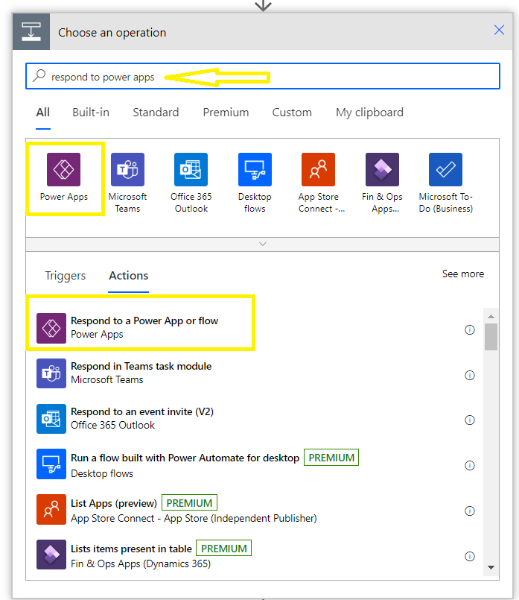The image size is (519, 600).
Task: Choose the Office 365 Outlook connector
Action: [191, 170]
